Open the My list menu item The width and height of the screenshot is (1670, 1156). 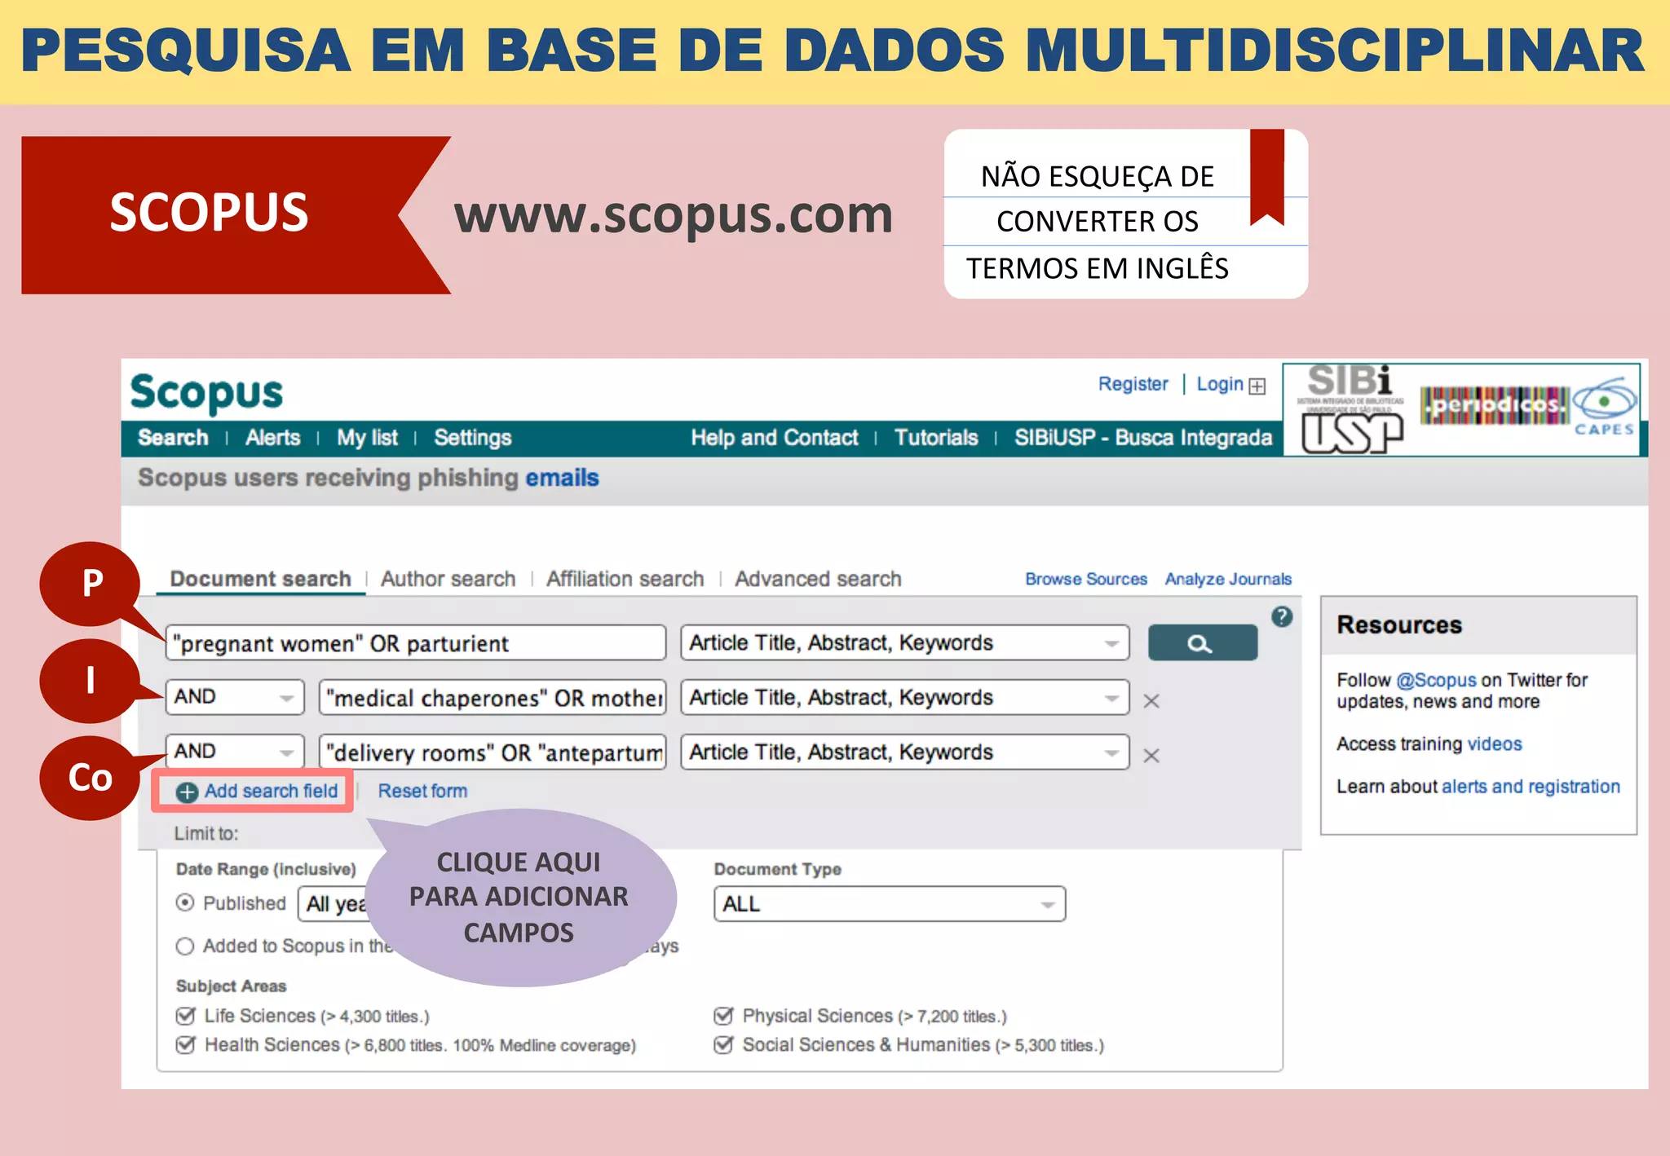pos(367,438)
